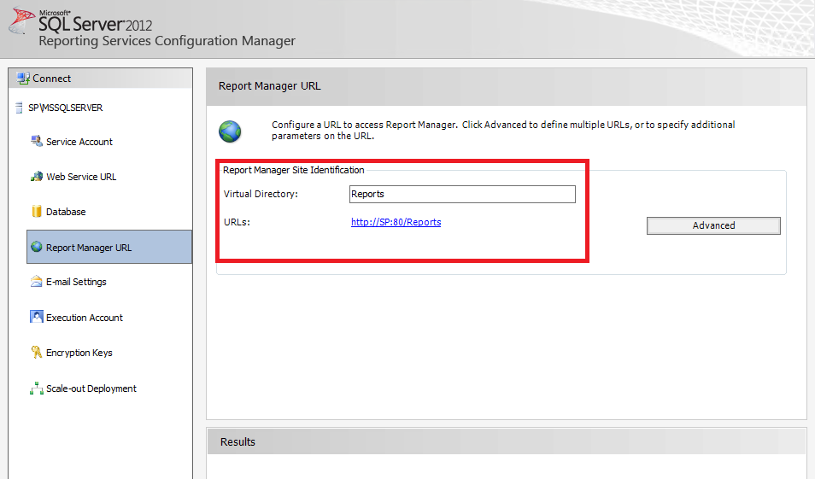Click the Virtual Directory label
Image resolution: width=815 pixels, height=479 pixels.
(x=261, y=194)
